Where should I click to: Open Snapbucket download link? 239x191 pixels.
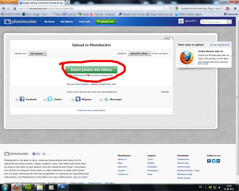[183, 159]
